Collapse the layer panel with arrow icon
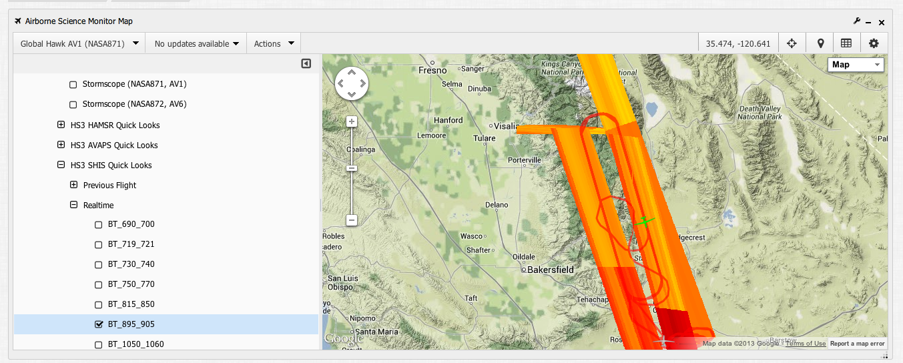This screenshot has height=363, width=903. tap(306, 64)
